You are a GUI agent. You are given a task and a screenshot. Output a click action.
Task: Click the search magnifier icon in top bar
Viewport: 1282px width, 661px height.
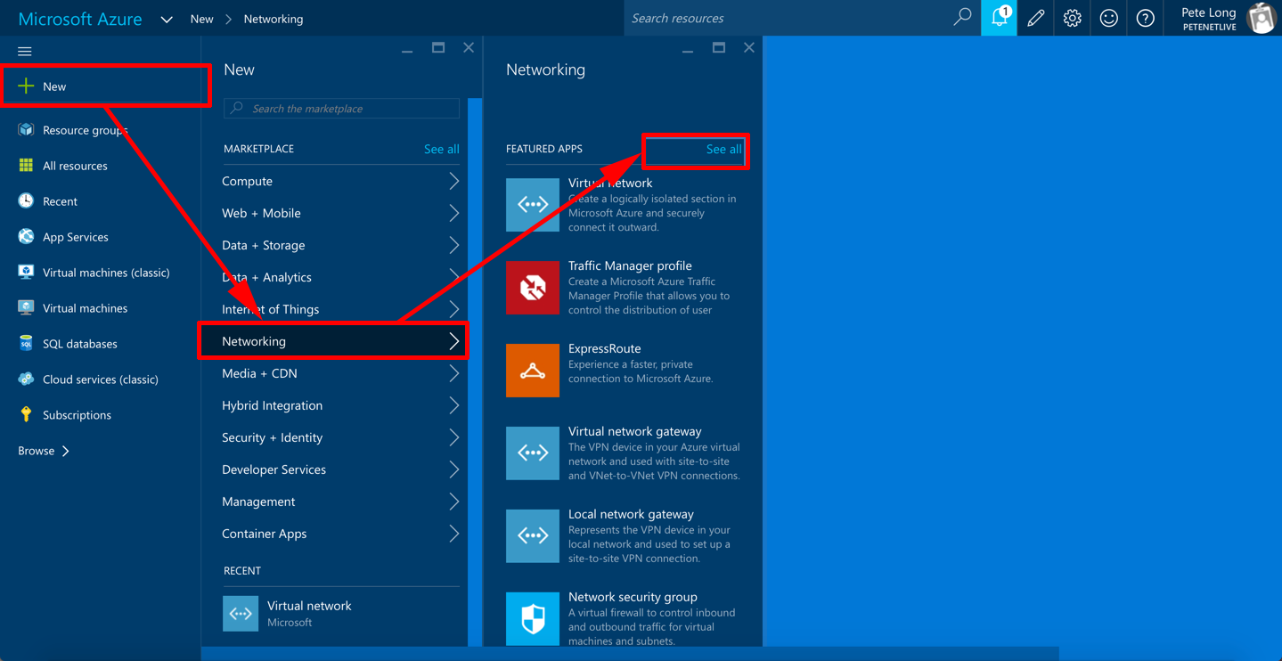point(962,17)
